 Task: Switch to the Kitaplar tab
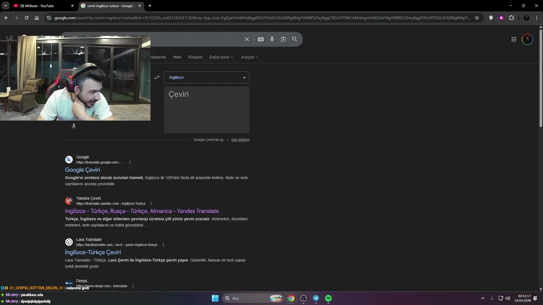click(x=195, y=57)
